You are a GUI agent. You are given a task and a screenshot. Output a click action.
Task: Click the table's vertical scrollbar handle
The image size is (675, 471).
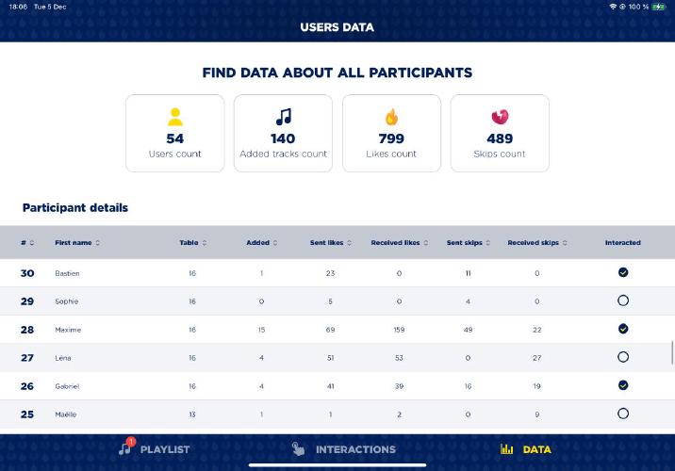tap(672, 352)
